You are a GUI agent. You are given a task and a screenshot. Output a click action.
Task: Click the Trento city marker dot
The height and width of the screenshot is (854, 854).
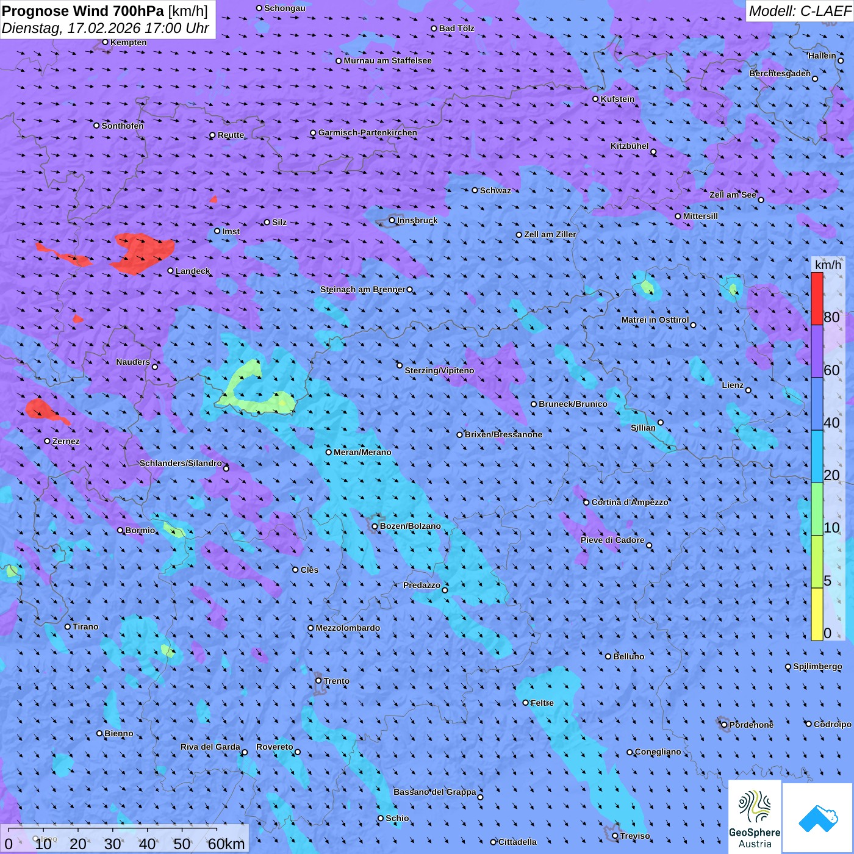[x=318, y=681]
